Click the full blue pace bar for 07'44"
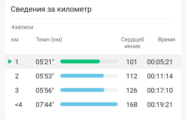Screen dimensions: 186x120 89,104
